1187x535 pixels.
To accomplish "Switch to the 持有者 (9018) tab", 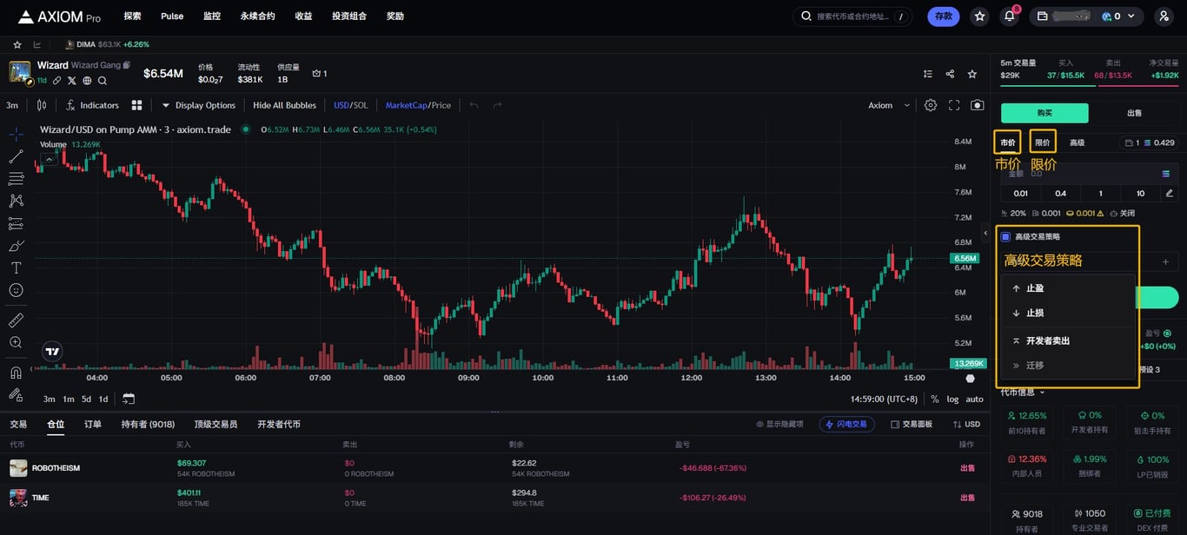I will [148, 424].
